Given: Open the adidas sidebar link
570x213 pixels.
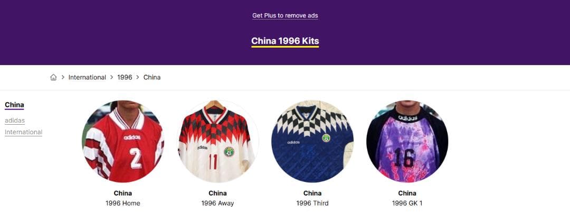Looking at the screenshot, I should [x=15, y=121].
